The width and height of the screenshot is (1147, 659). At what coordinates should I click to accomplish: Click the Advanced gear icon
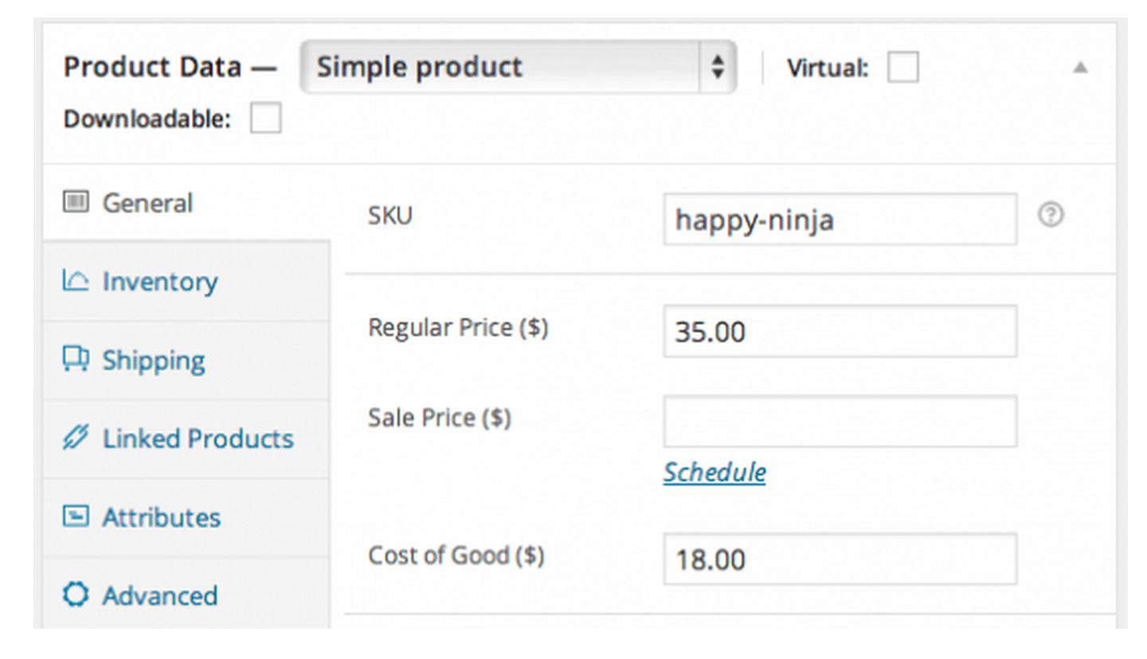(x=75, y=595)
